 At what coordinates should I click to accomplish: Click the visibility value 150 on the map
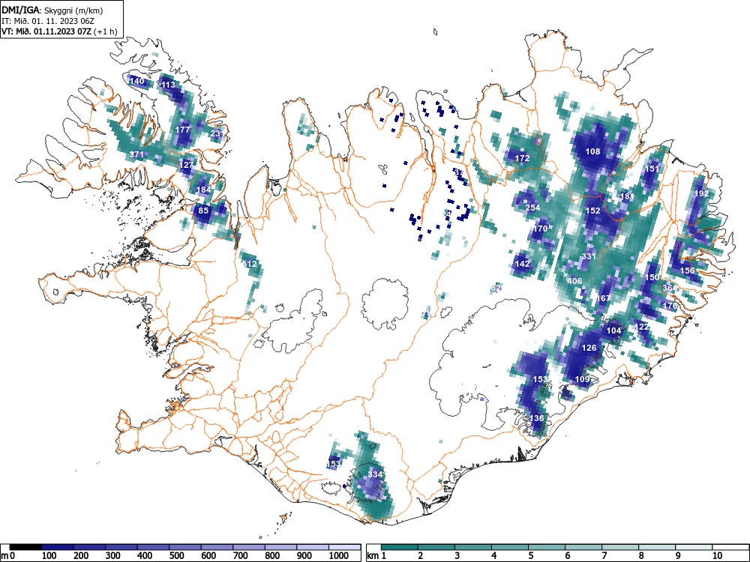coord(652,278)
